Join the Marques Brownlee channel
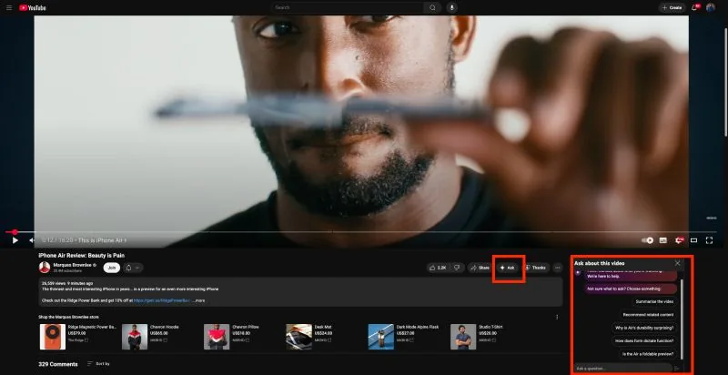 coord(111,268)
